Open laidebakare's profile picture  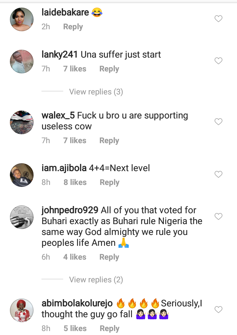pos(22,19)
